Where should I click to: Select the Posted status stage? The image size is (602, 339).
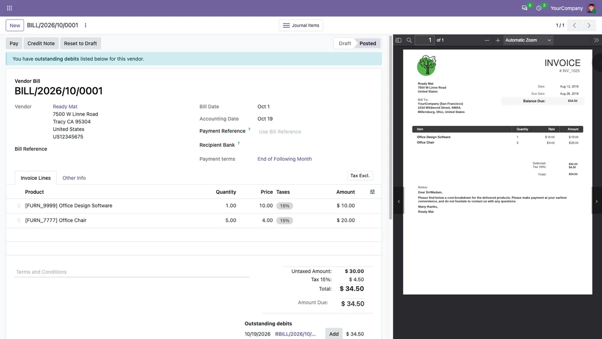coord(368,43)
